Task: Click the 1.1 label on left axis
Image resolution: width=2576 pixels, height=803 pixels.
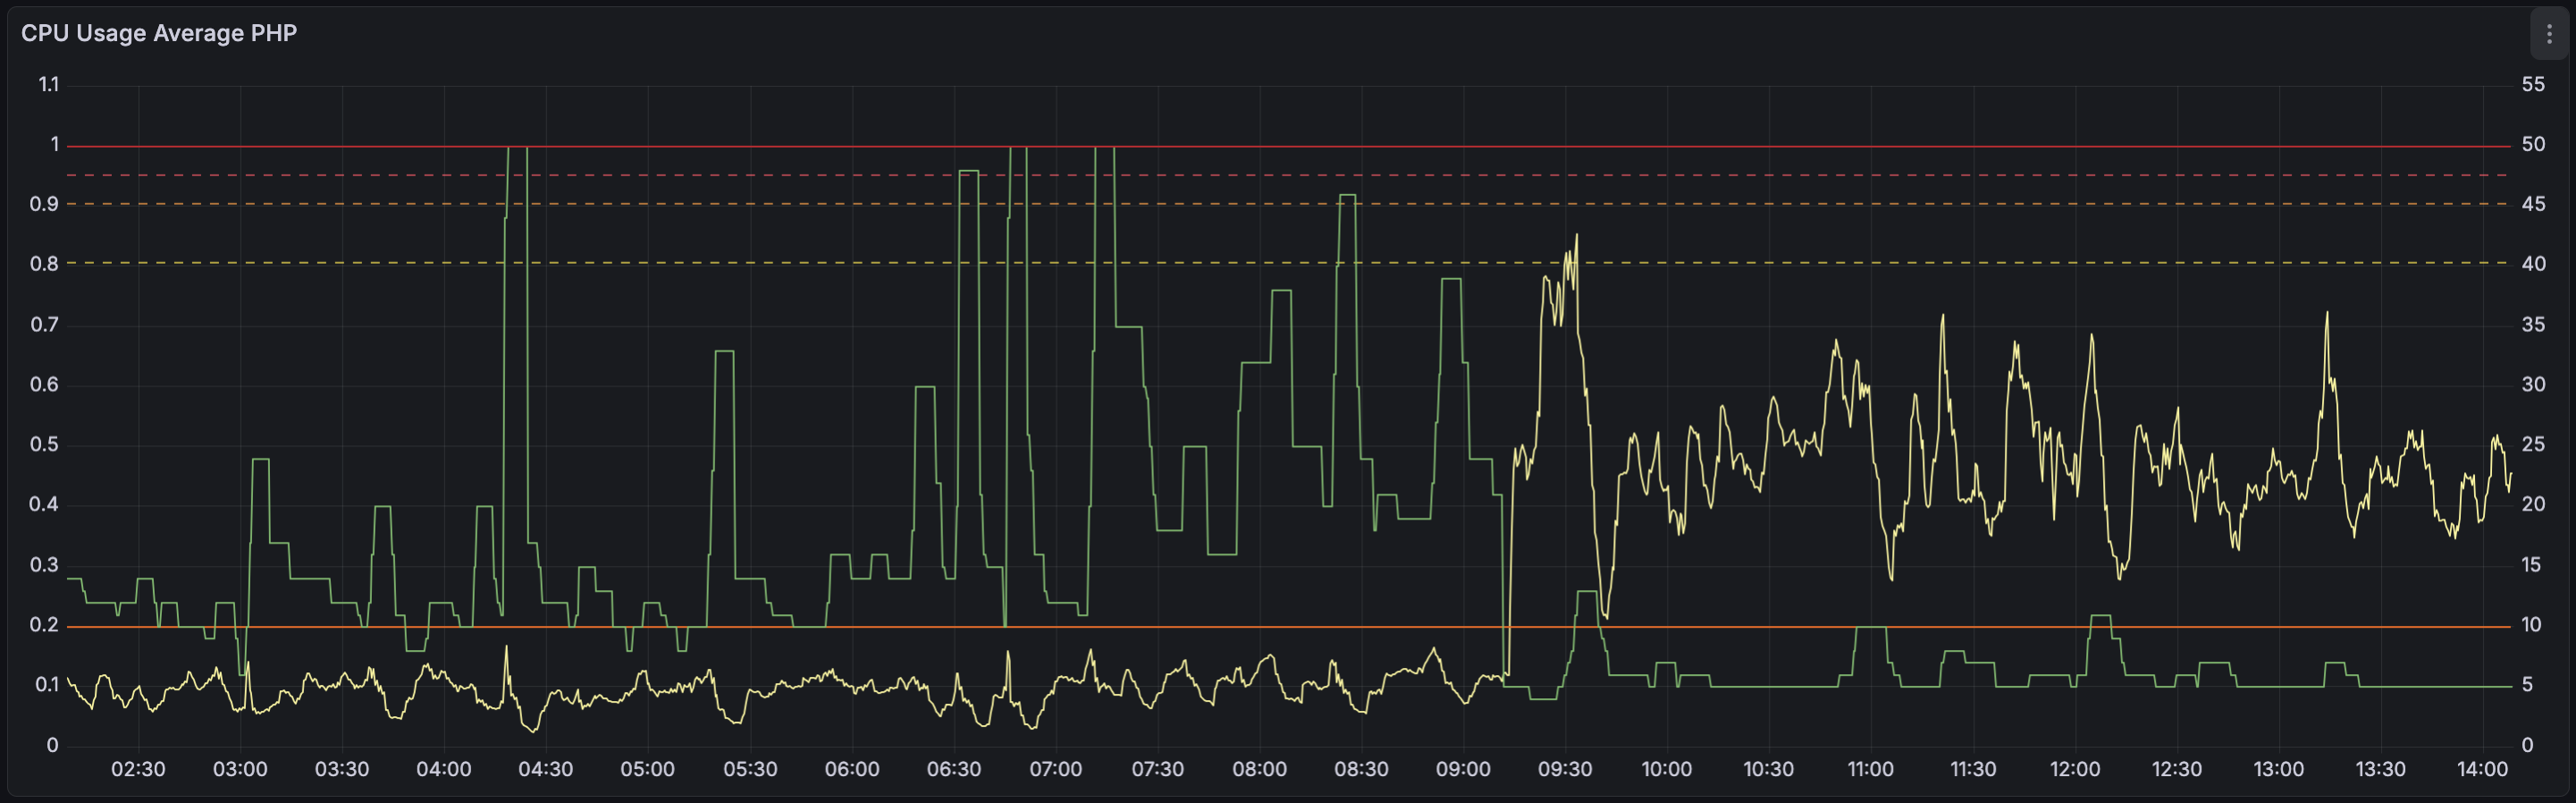Action: (48, 84)
